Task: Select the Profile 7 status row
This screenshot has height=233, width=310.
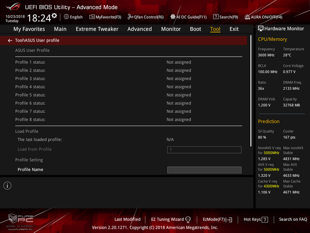Action: (129, 112)
